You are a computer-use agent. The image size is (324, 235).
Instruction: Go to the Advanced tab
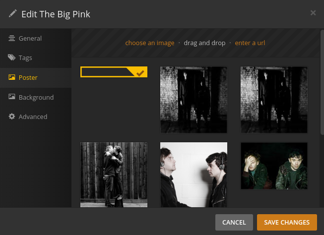pyautogui.click(x=36, y=117)
